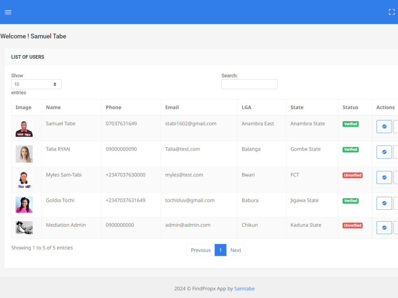Click the Actions column header

click(385, 107)
